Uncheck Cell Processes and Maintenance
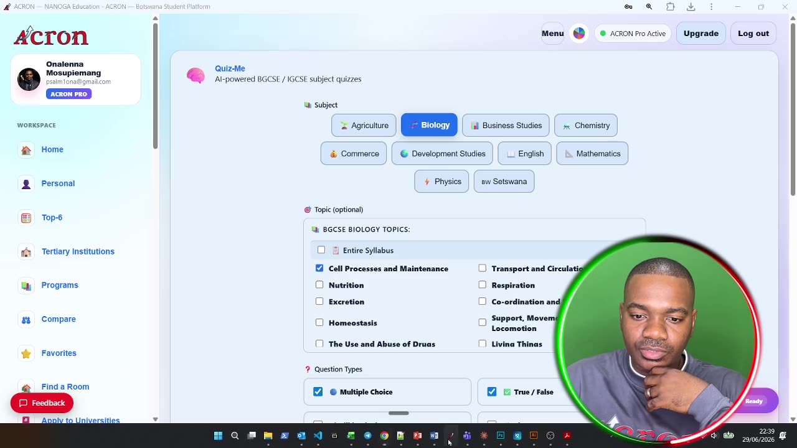 [319, 268]
